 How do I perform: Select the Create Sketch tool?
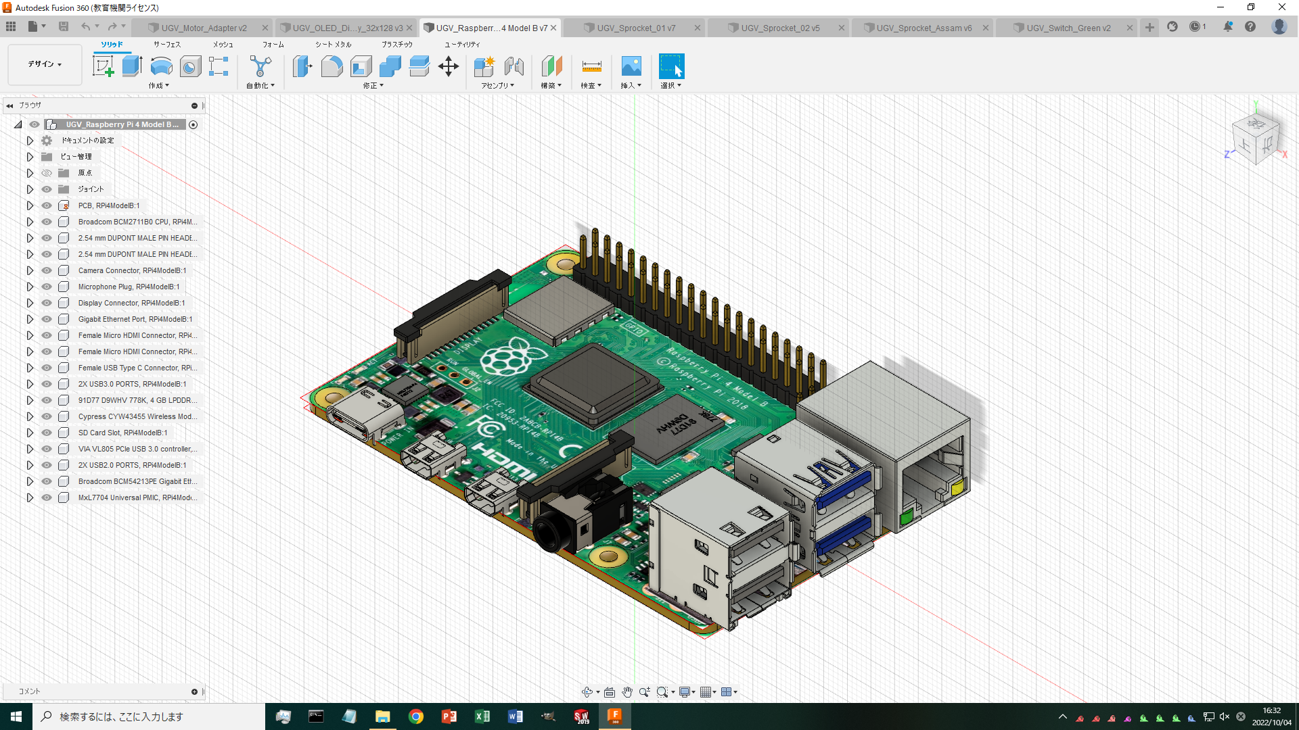tap(103, 66)
